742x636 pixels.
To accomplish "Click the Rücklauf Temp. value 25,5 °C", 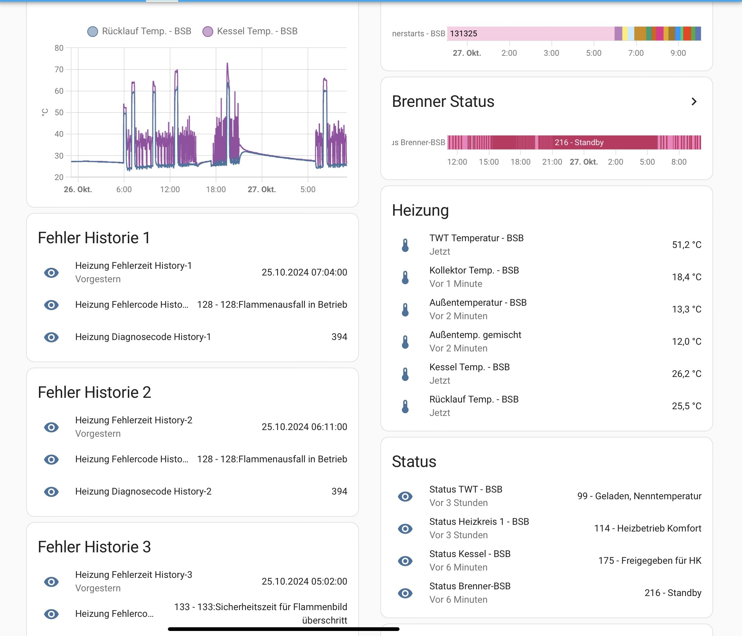I will click(x=687, y=406).
